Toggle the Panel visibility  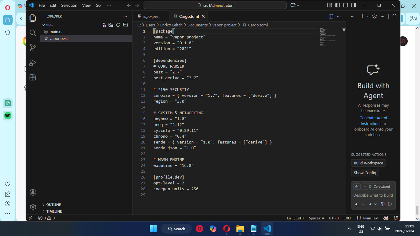(346, 5)
